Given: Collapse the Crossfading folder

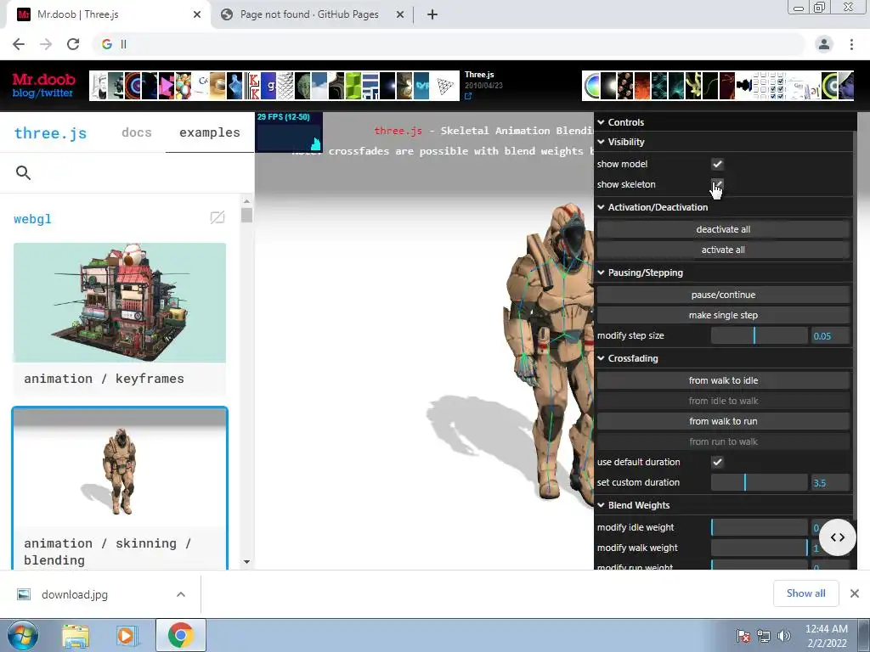Looking at the screenshot, I should [724, 358].
